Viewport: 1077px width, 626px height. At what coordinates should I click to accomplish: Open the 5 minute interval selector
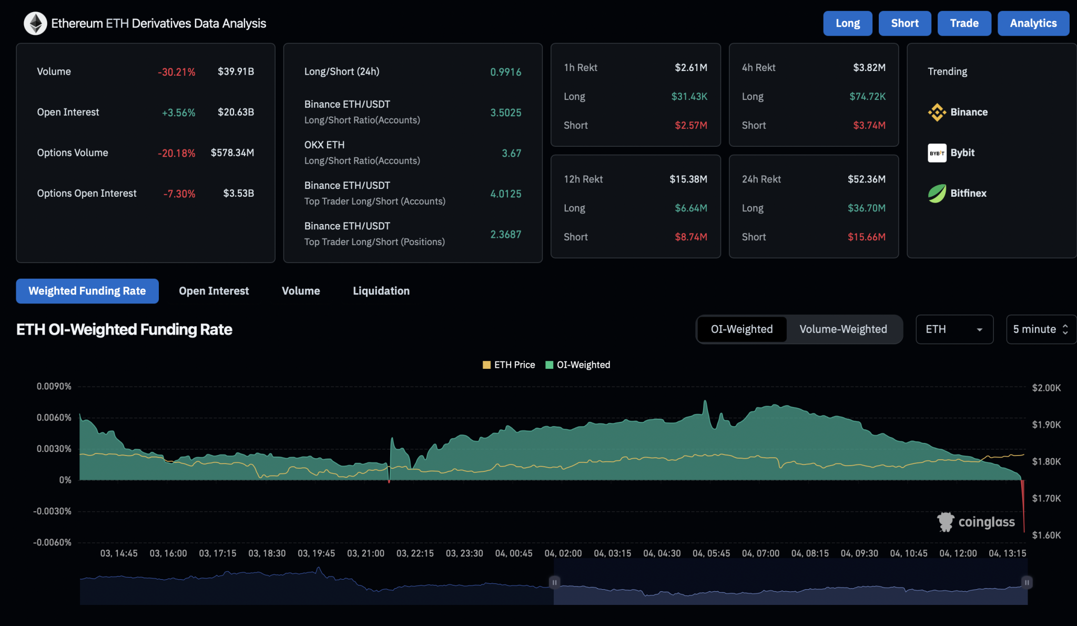pos(1040,329)
